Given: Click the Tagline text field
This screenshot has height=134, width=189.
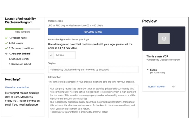Looking at the screenshot, I should click(93, 69).
